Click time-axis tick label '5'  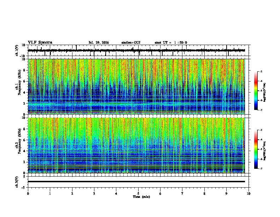[x=138, y=194]
